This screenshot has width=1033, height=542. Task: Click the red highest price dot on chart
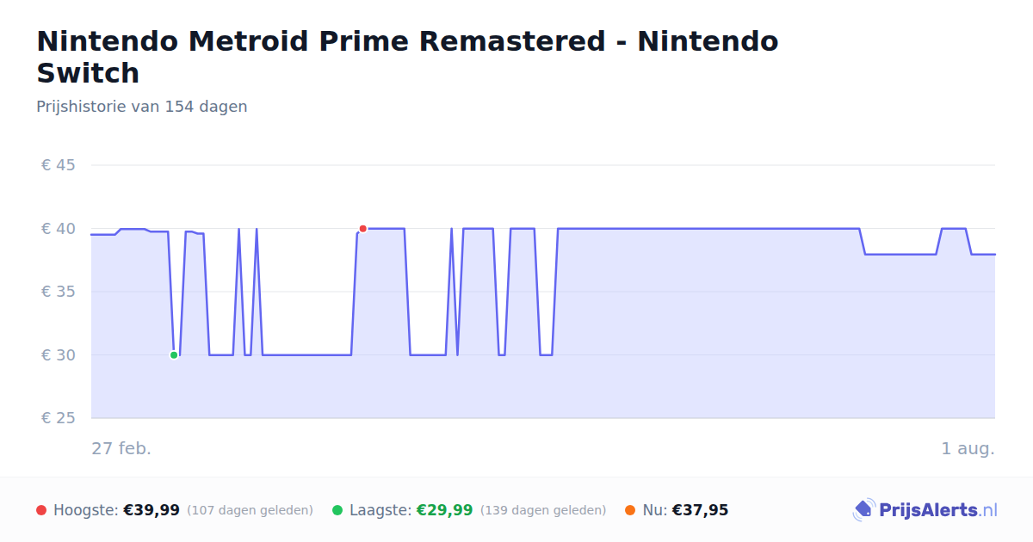click(362, 229)
